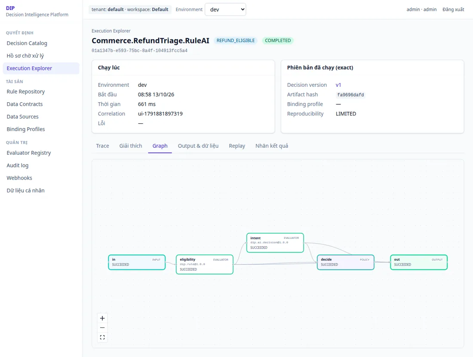Open Decision Catalog in the sidebar

[41, 43]
